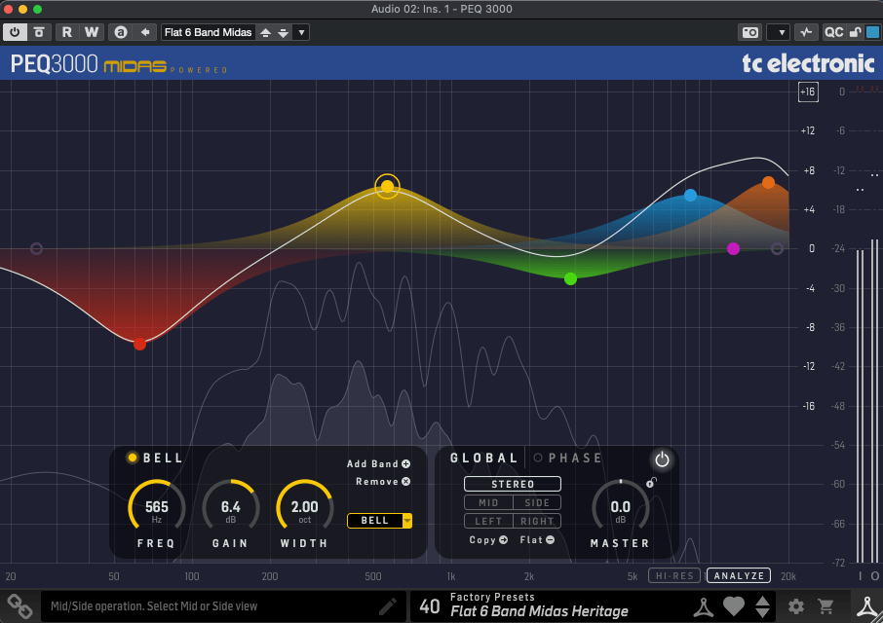Click the MASTER gain knob

pyautogui.click(x=620, y=506)
